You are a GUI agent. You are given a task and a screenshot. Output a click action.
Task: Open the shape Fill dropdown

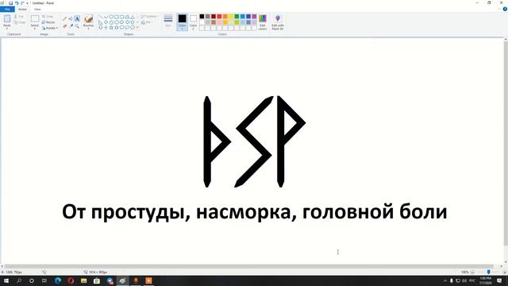(x=146, y=22)
